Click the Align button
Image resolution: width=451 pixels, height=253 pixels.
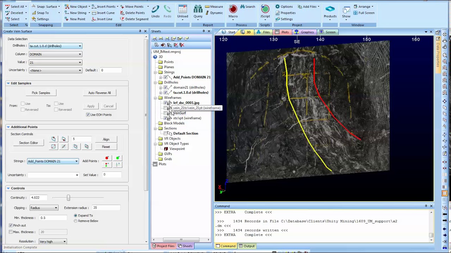106,140
